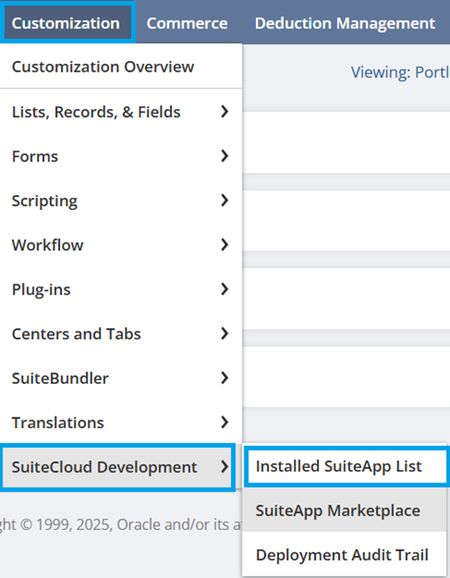
Task: Open the Deduction Management tab
Action: [345, 23]
